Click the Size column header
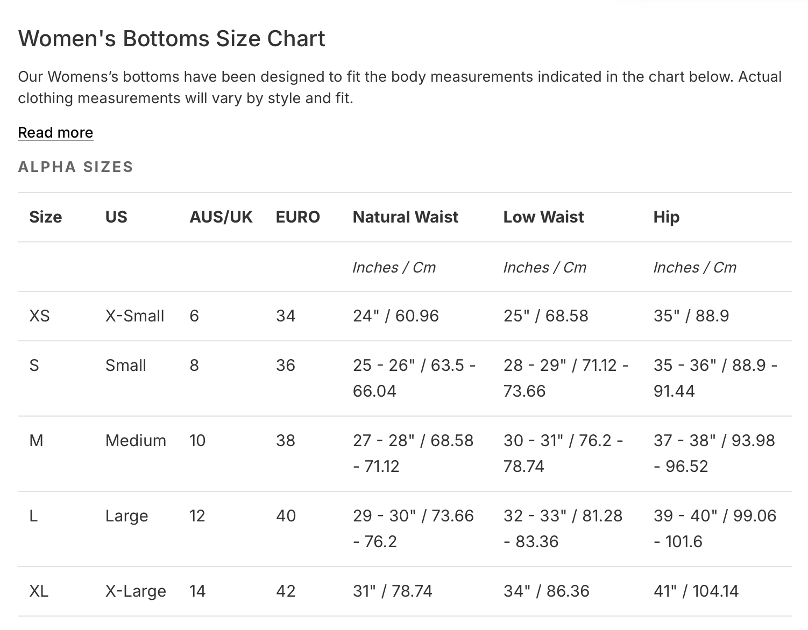Image resolution: width=808 pixels, height=630 pixels. [45, 217]
